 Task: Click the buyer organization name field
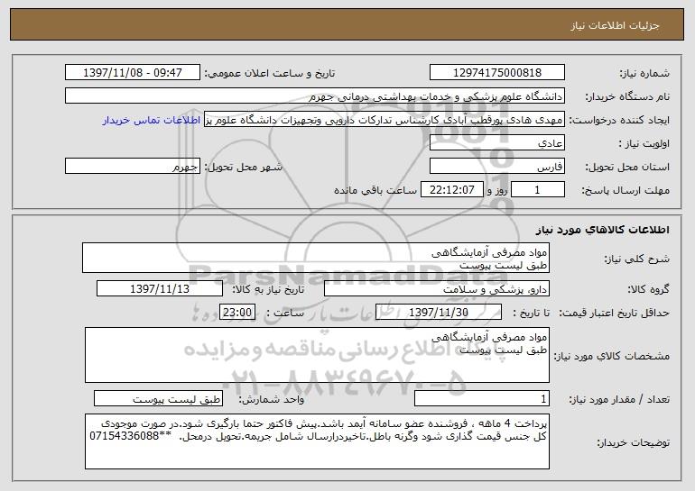tap(315, 96)
